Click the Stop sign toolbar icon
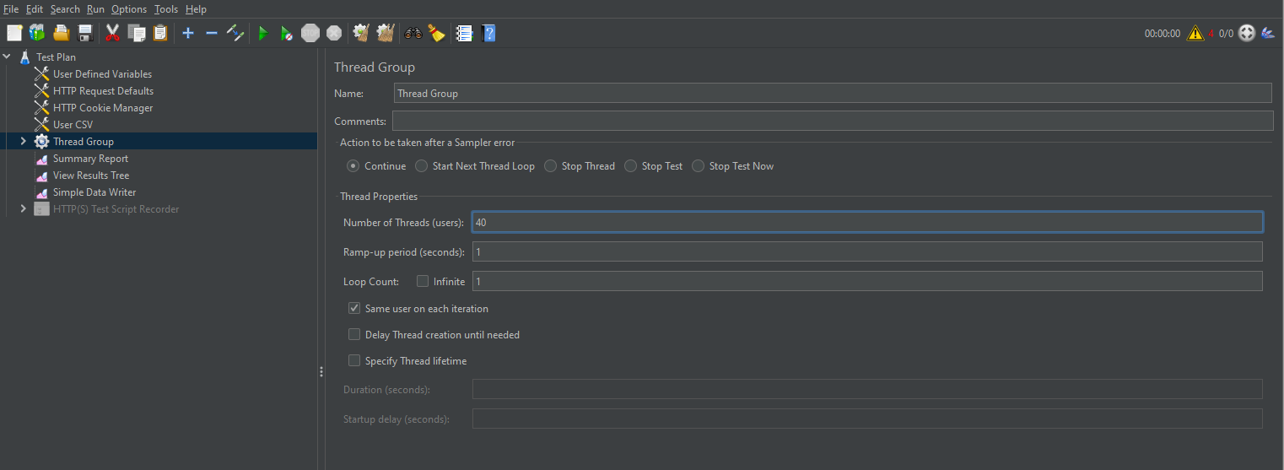The image size is (1284, 470). pyautogui.click(x=310, y=33)
